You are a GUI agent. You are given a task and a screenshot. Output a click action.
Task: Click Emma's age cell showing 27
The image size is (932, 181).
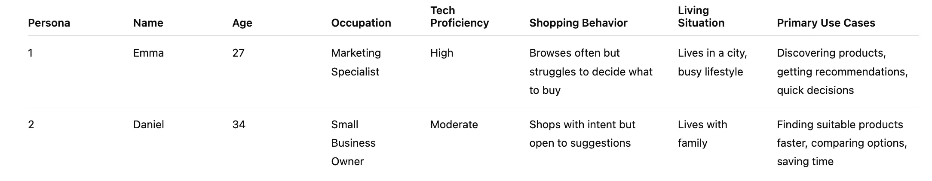coord(238,53)
